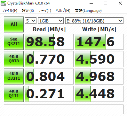The image size is (127, 116).
Task: Expand the test count dropdown showing 5
Action: click(x=31, y=21)
